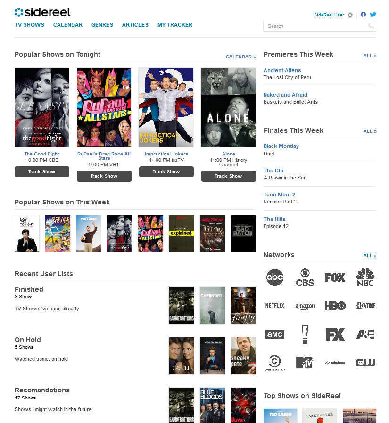The image size is (389, 423).
Task: Go to the CALENDAR menu item
Action: point(68,25)
